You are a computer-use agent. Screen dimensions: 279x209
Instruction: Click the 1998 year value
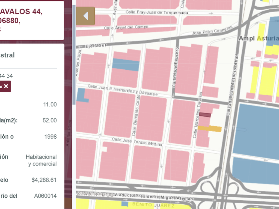50,137
